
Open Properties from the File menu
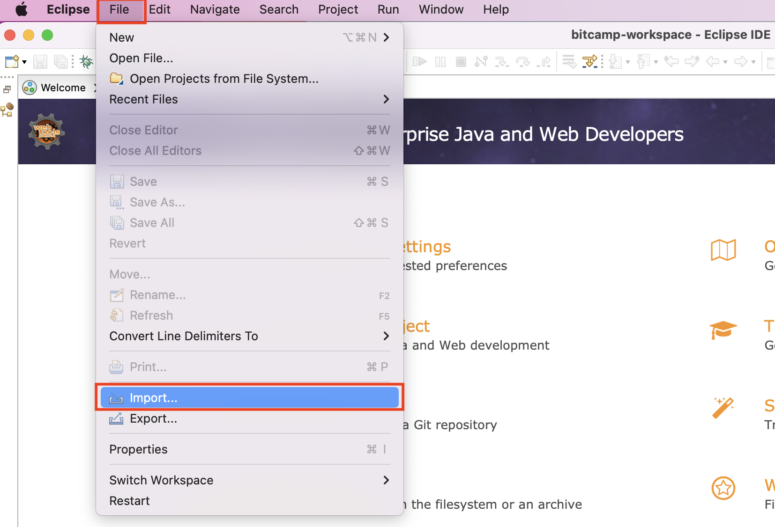coord(249,449)
